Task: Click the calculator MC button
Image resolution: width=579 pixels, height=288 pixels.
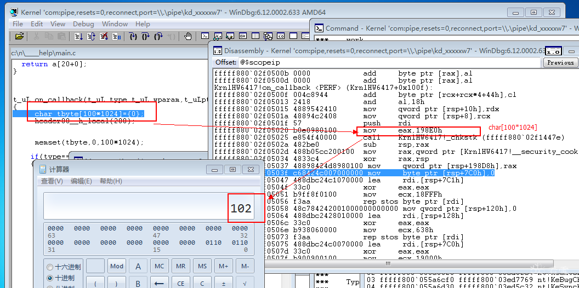Action: [160, 266]
